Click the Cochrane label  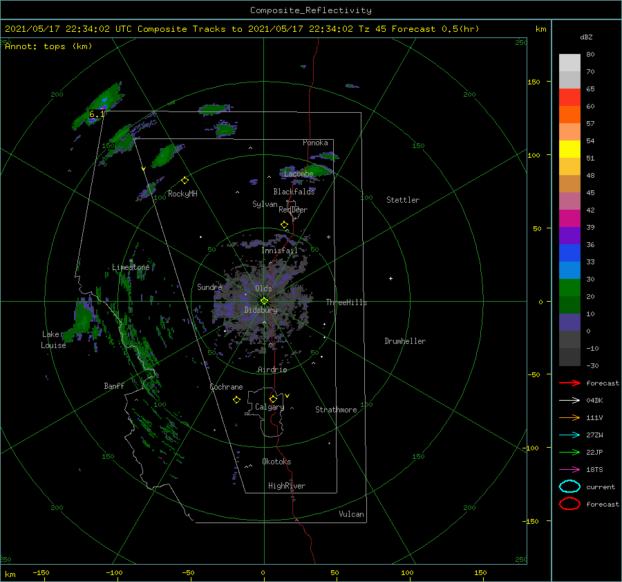coord(226,387)
